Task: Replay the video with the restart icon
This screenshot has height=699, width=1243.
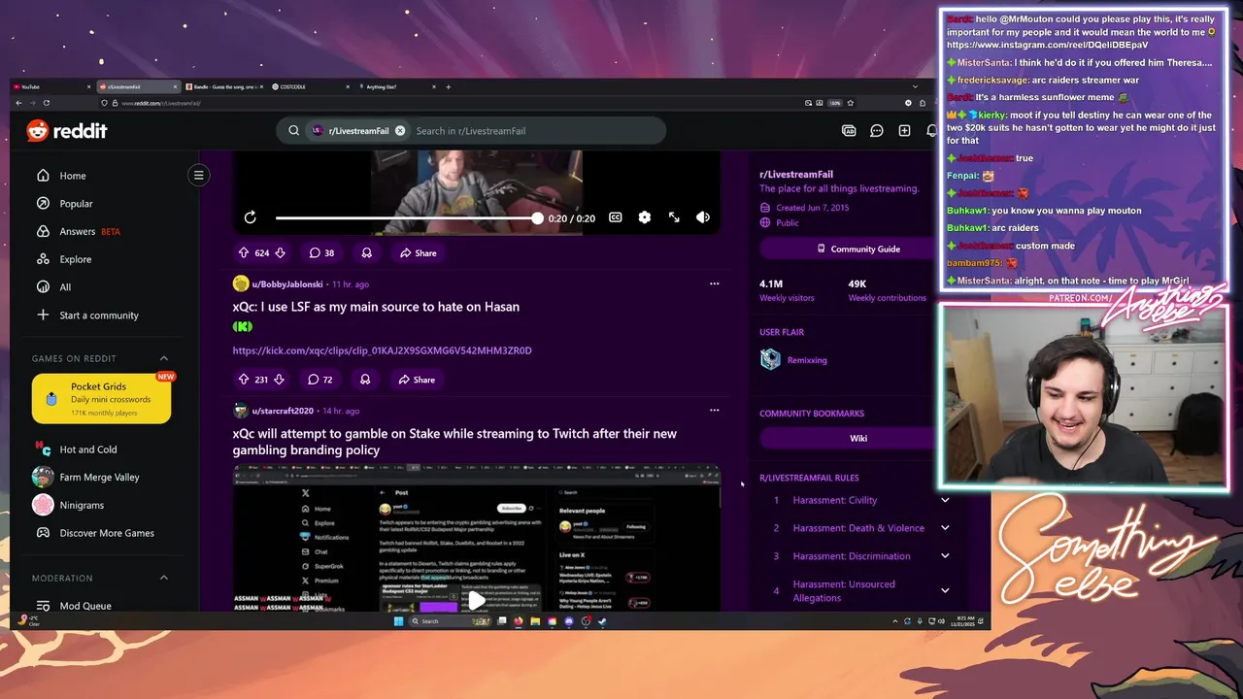Action: pos(251,217)
